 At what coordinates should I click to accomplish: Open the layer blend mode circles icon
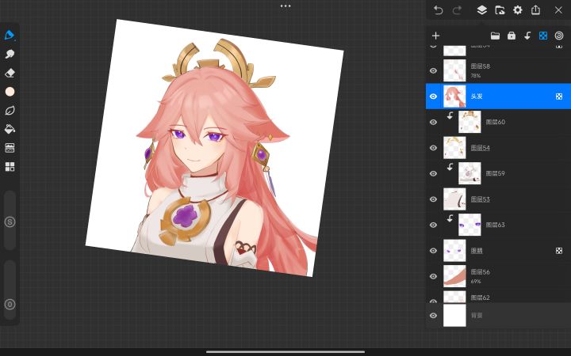[559, 36]
